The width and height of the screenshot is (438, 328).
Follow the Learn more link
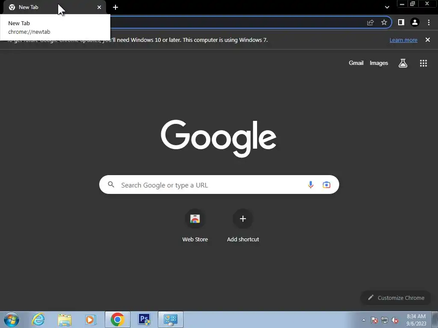403,40
